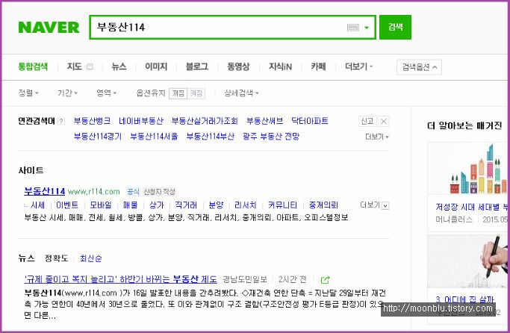Expand related searches 더보기
Image resolution: width=510 pixels, height=333 pixels.
point(376,137)
